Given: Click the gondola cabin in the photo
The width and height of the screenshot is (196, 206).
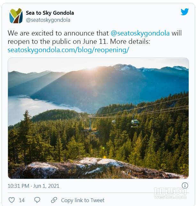Looking at the screenshot, I should pyautogui.click(x=135, y=123).
